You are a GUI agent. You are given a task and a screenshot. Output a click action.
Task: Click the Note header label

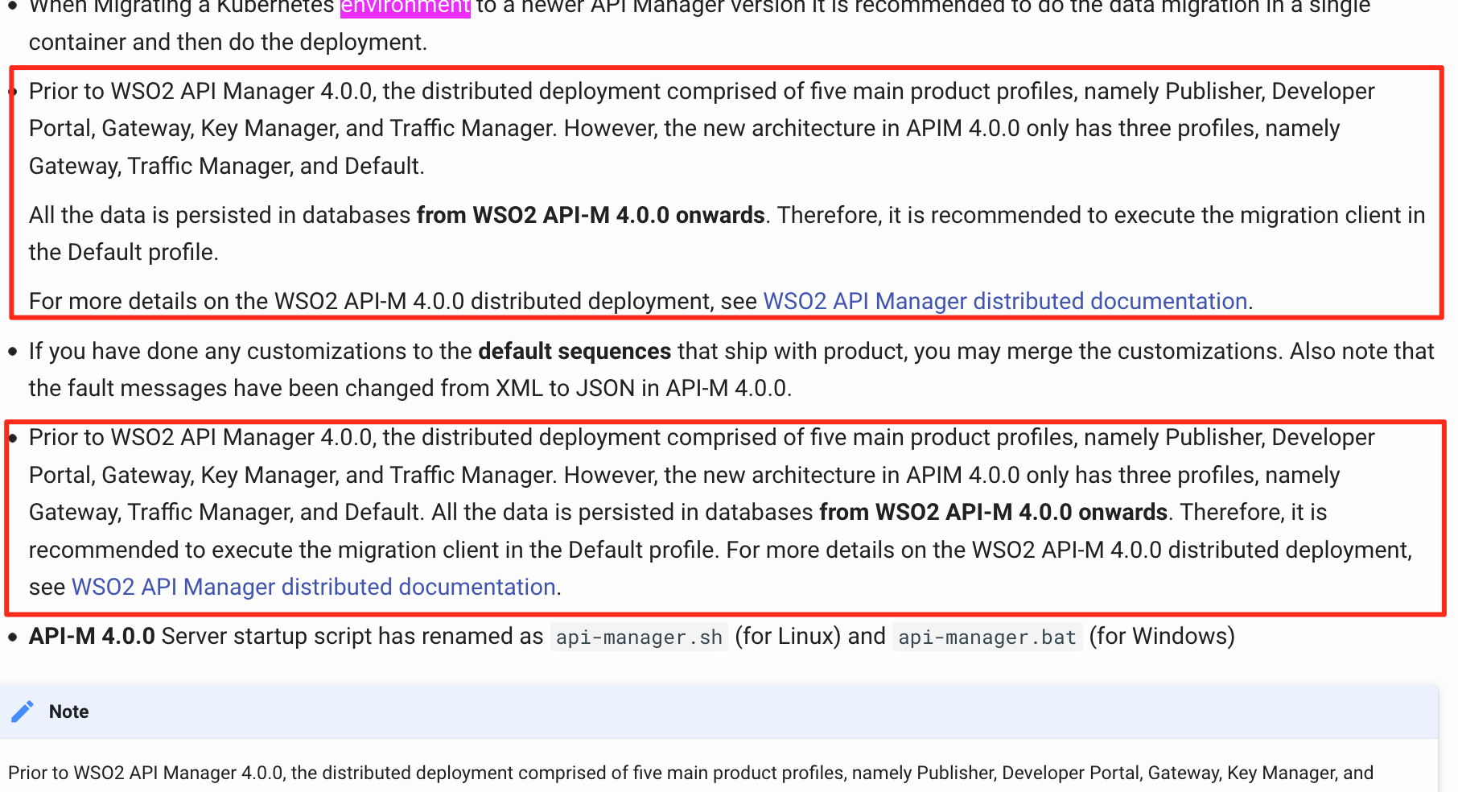pos(68,712)
